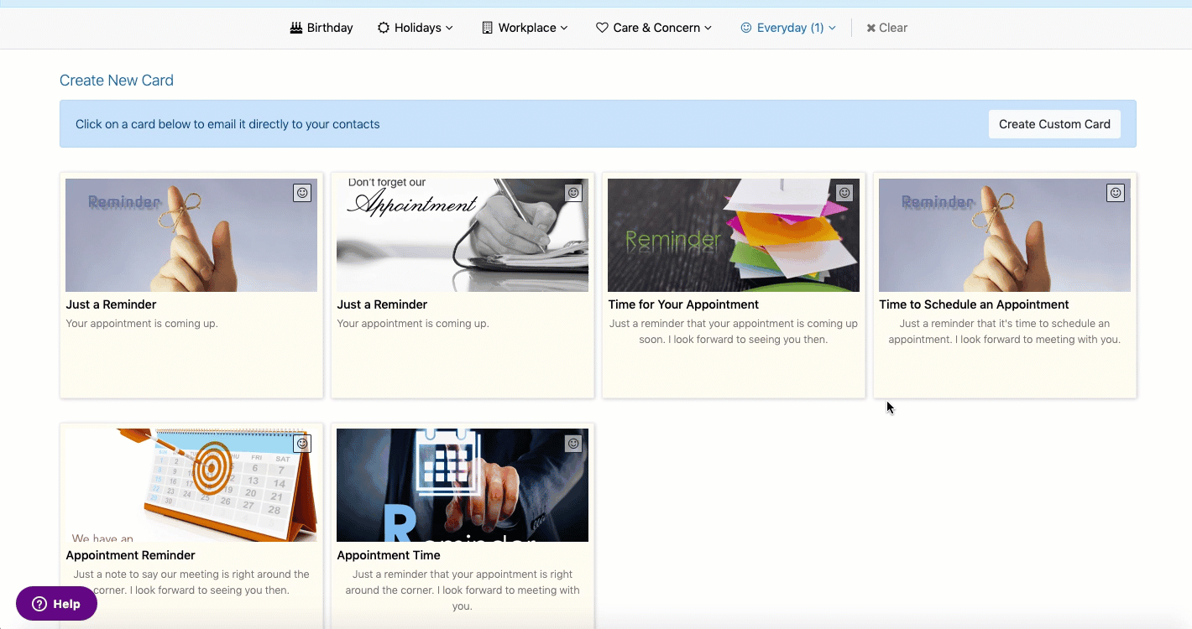The image size is (1192, 629).
Task: Open the Everyday (1) filter dropdown
Action: coord(788,28)
